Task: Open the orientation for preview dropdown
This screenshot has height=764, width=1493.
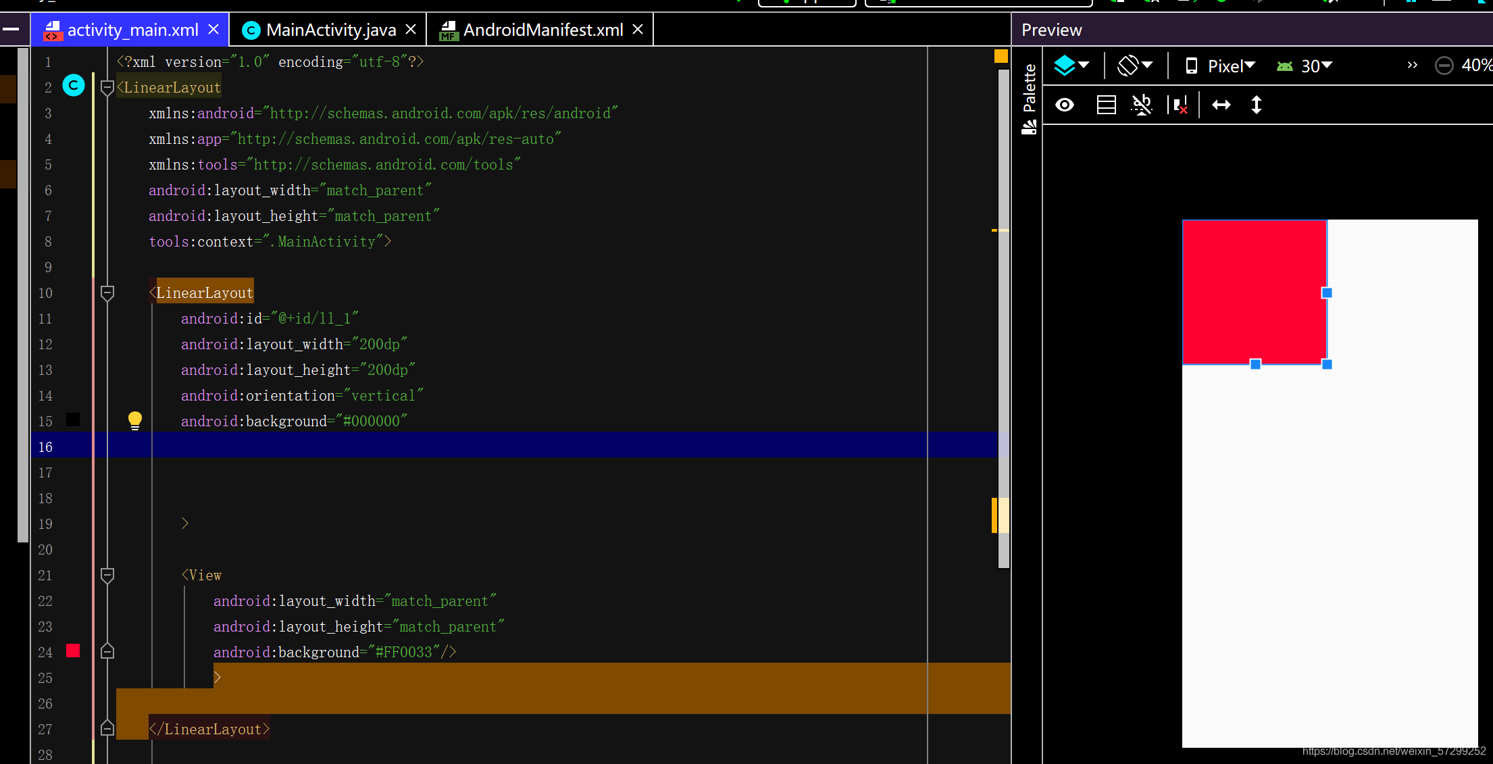Action: point(1135,66)
